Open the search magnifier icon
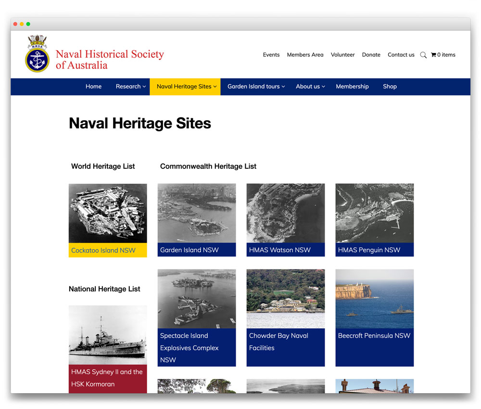This screenshot has width=481, height=409. pyautogui.click(x=423, y=55)
